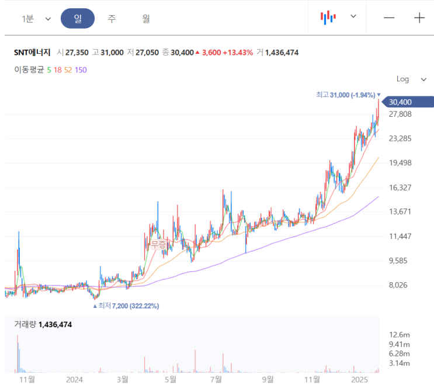434x392 pixels.
Task: Switch to the 주 weekly chart tab
Action: (112, 19)
